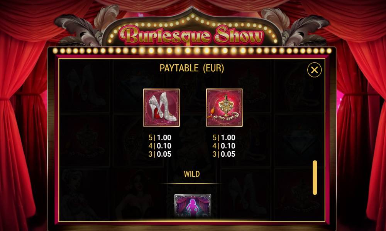The width and height of the screenshot is (386, 231).
Task: Click the gold divider line under WILD
Action: click(192, 183)
